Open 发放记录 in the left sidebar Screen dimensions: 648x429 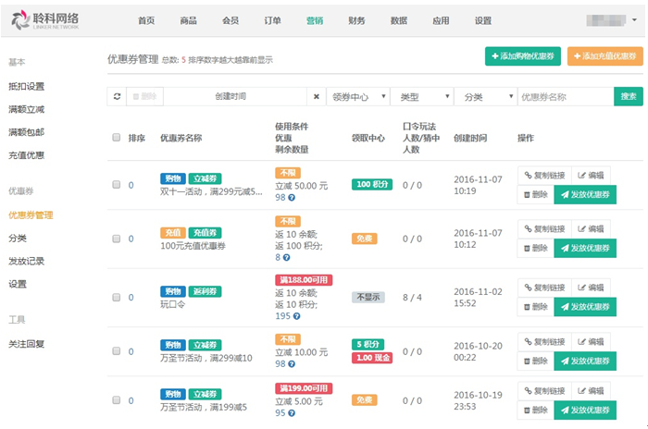[x=26, y=261]
